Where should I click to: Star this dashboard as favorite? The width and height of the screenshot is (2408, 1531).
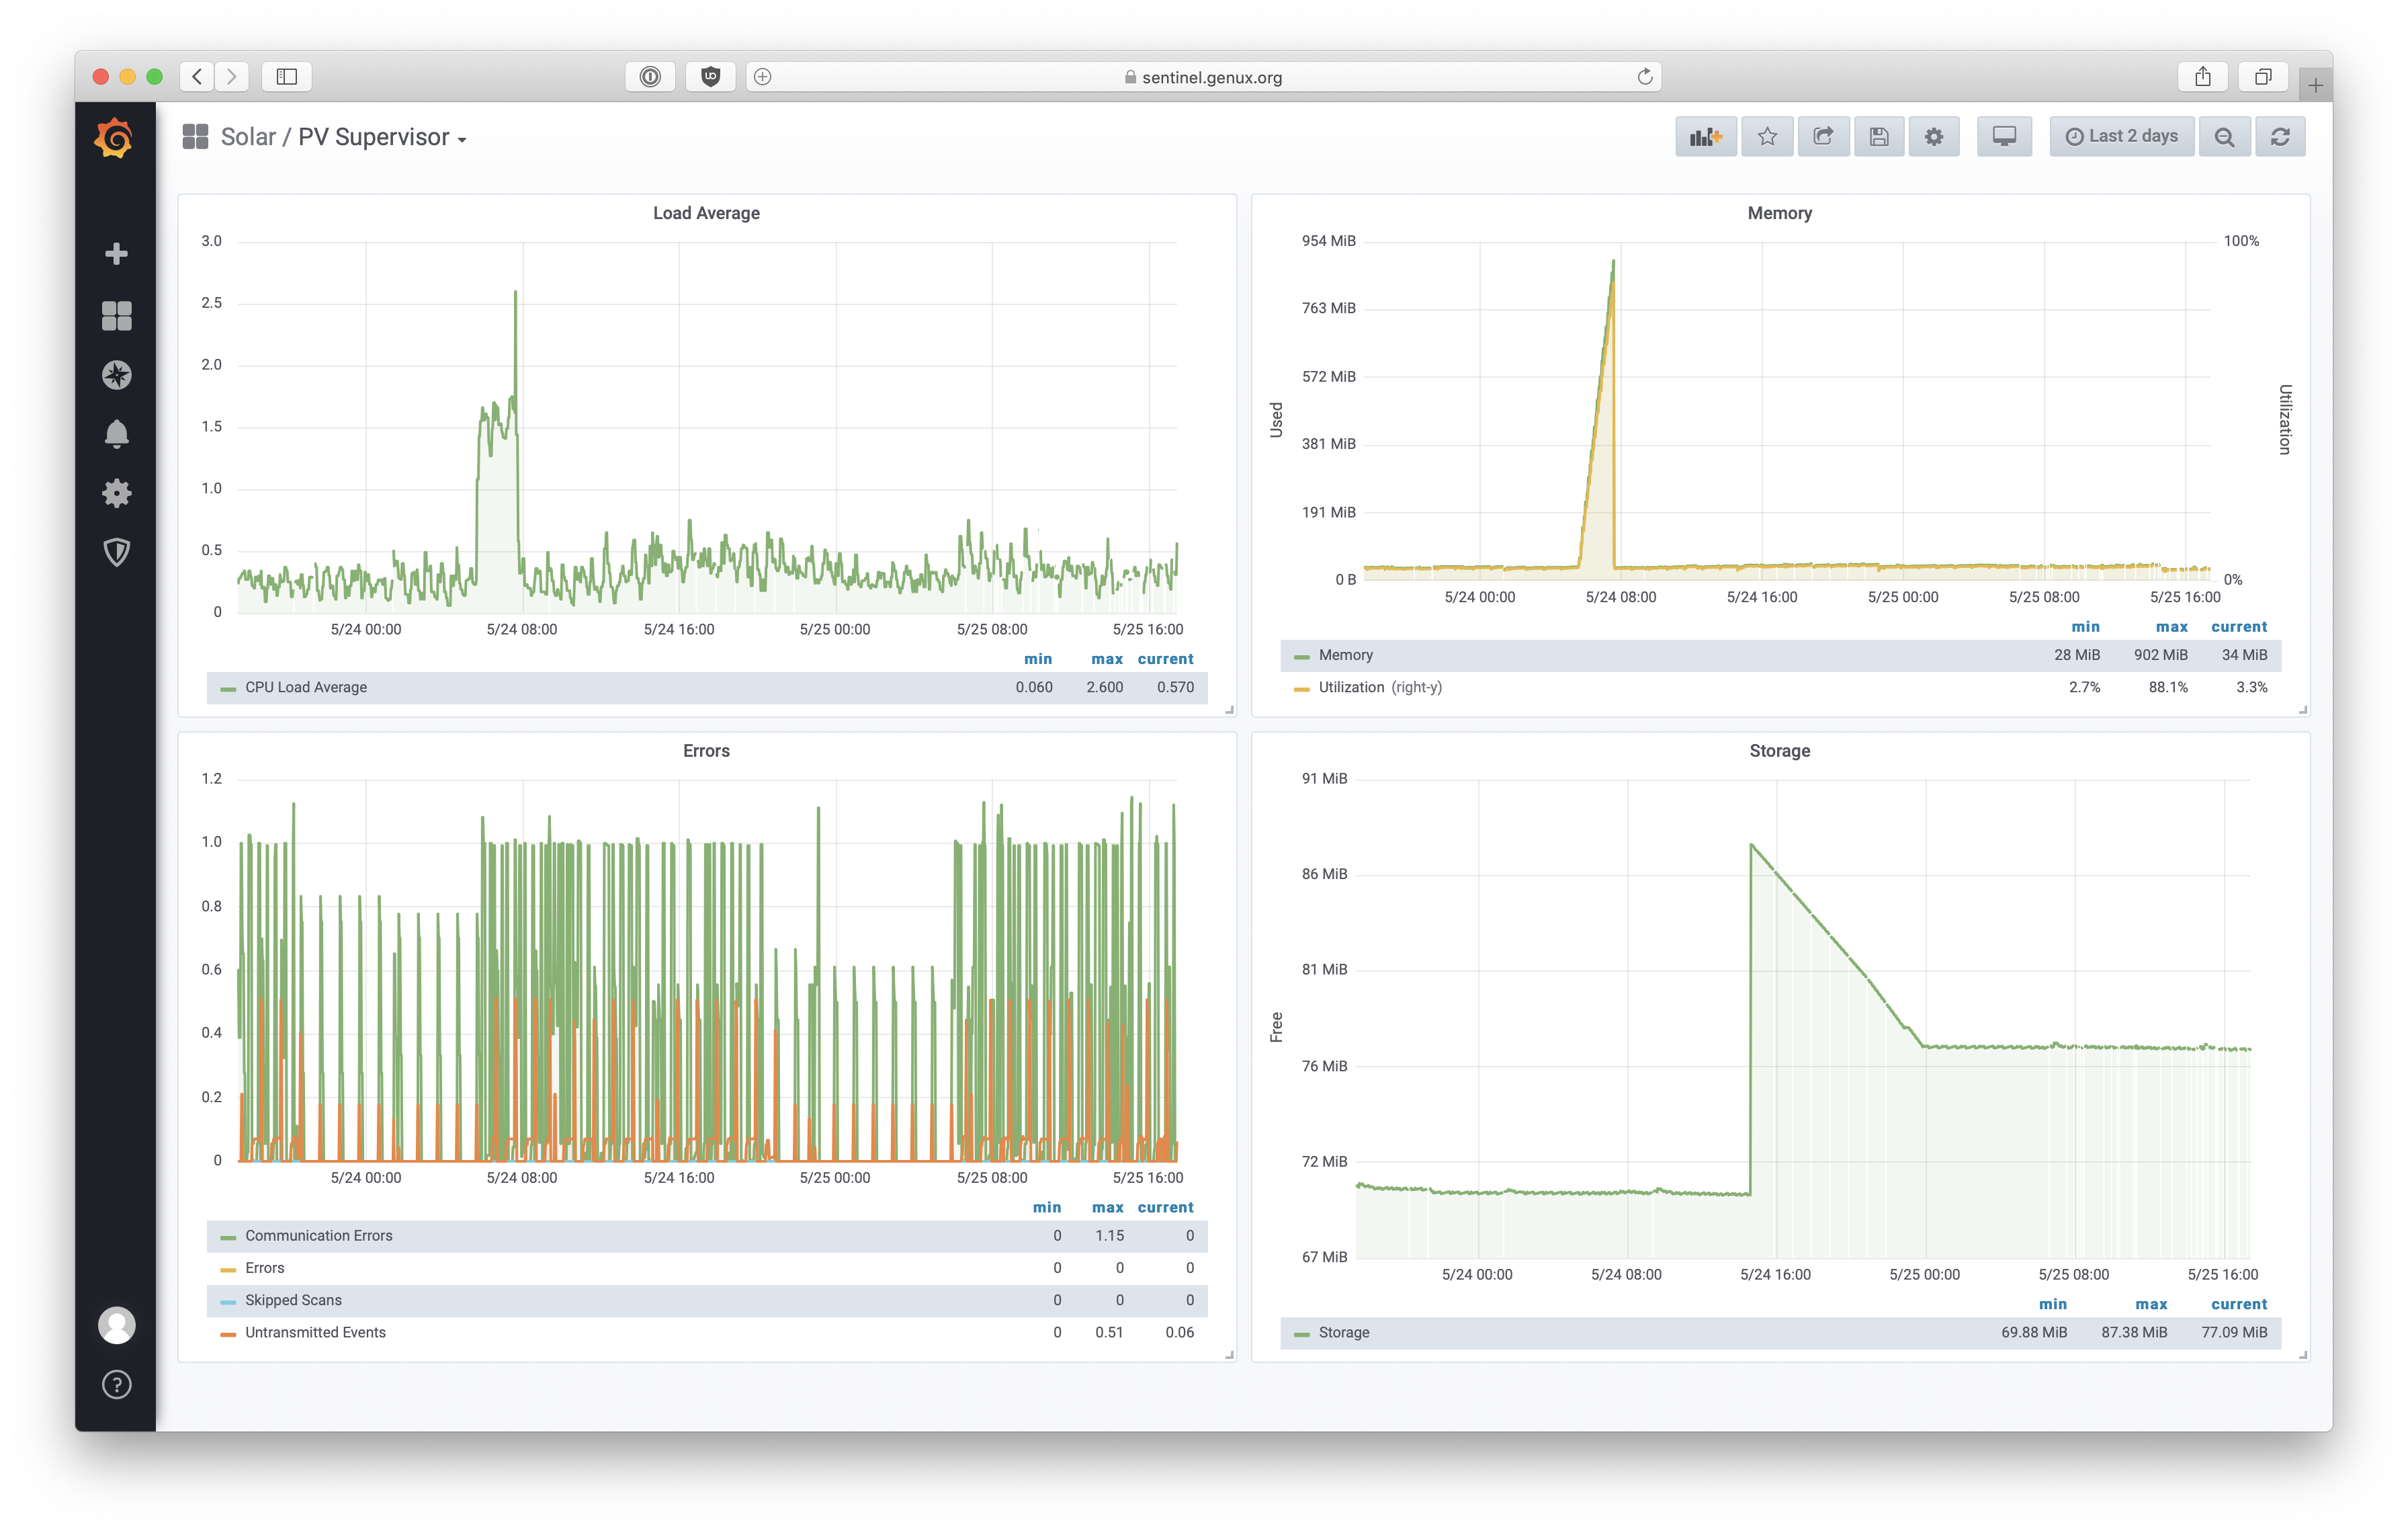[1767, 137]
